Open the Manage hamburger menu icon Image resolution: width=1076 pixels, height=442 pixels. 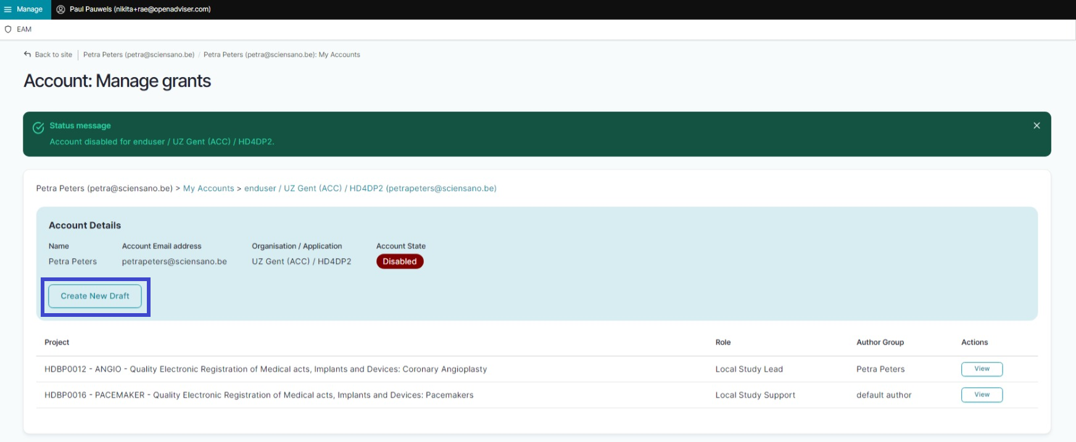tap(8, 9)
